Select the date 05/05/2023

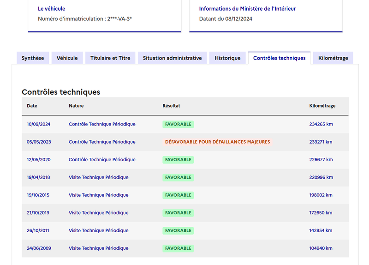pyautogui.click(x=39, y=142)
